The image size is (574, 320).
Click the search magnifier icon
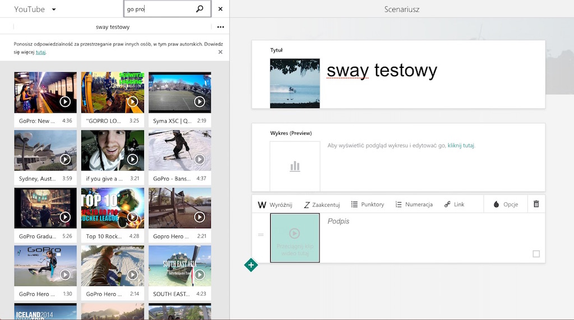click(200, 9)
